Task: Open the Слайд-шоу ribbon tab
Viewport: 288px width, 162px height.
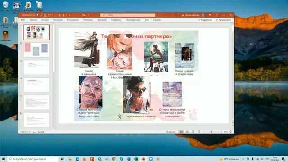Action: click(x=116, y=20)
